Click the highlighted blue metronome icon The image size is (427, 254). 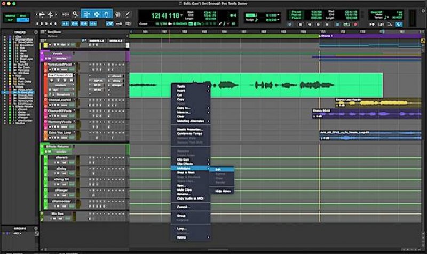pos(399,24)
